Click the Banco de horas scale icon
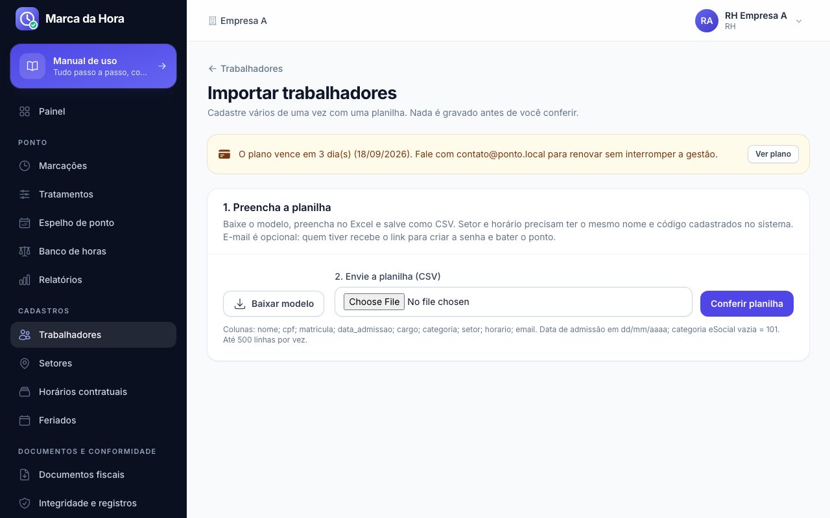 tap(25, 251)
